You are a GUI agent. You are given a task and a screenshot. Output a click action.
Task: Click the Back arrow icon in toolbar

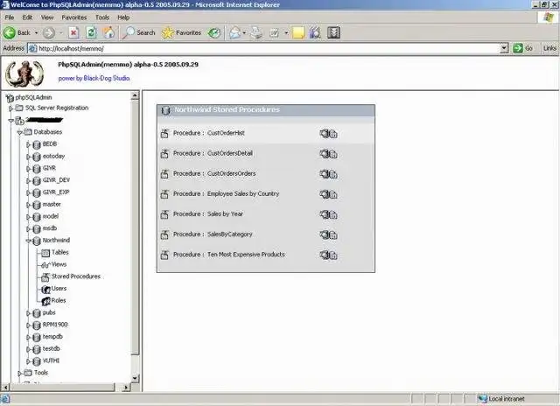(10, 33)
